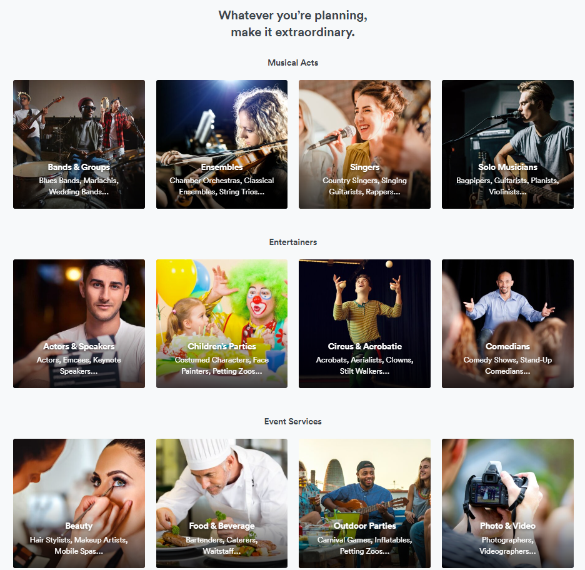Open the Beauty services tile
585x570 pixels.
[x=79, y=503]
